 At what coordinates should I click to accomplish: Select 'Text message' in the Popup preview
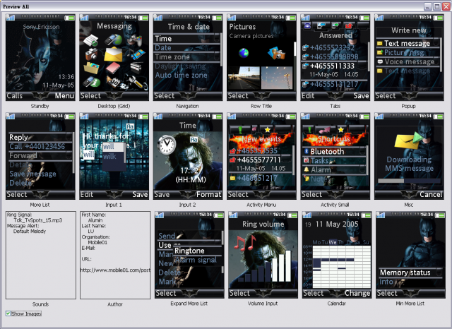point(407,44)
